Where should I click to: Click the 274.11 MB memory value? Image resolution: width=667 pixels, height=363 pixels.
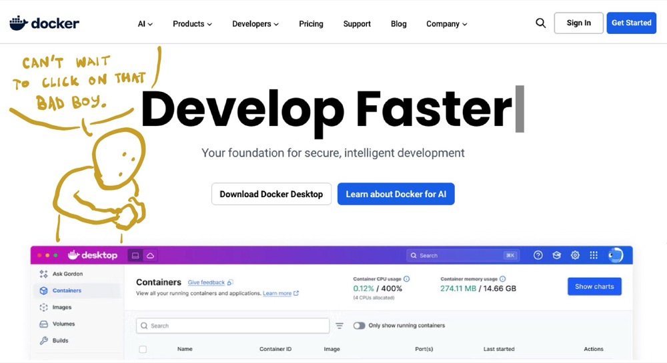pos(458,288)
